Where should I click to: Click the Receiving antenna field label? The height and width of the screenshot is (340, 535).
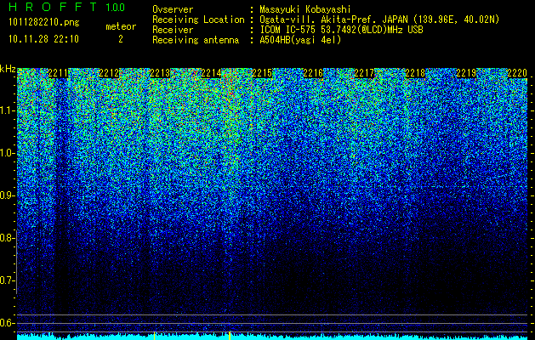coord(196,40)
